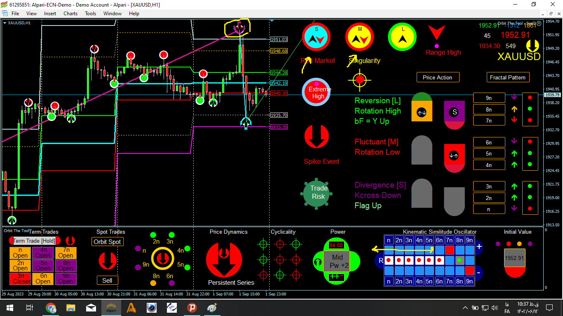The width and height of the screenshot is (563, 316).
Task: Click the 1951.03 price level label
Action: [x=279, y=39]
